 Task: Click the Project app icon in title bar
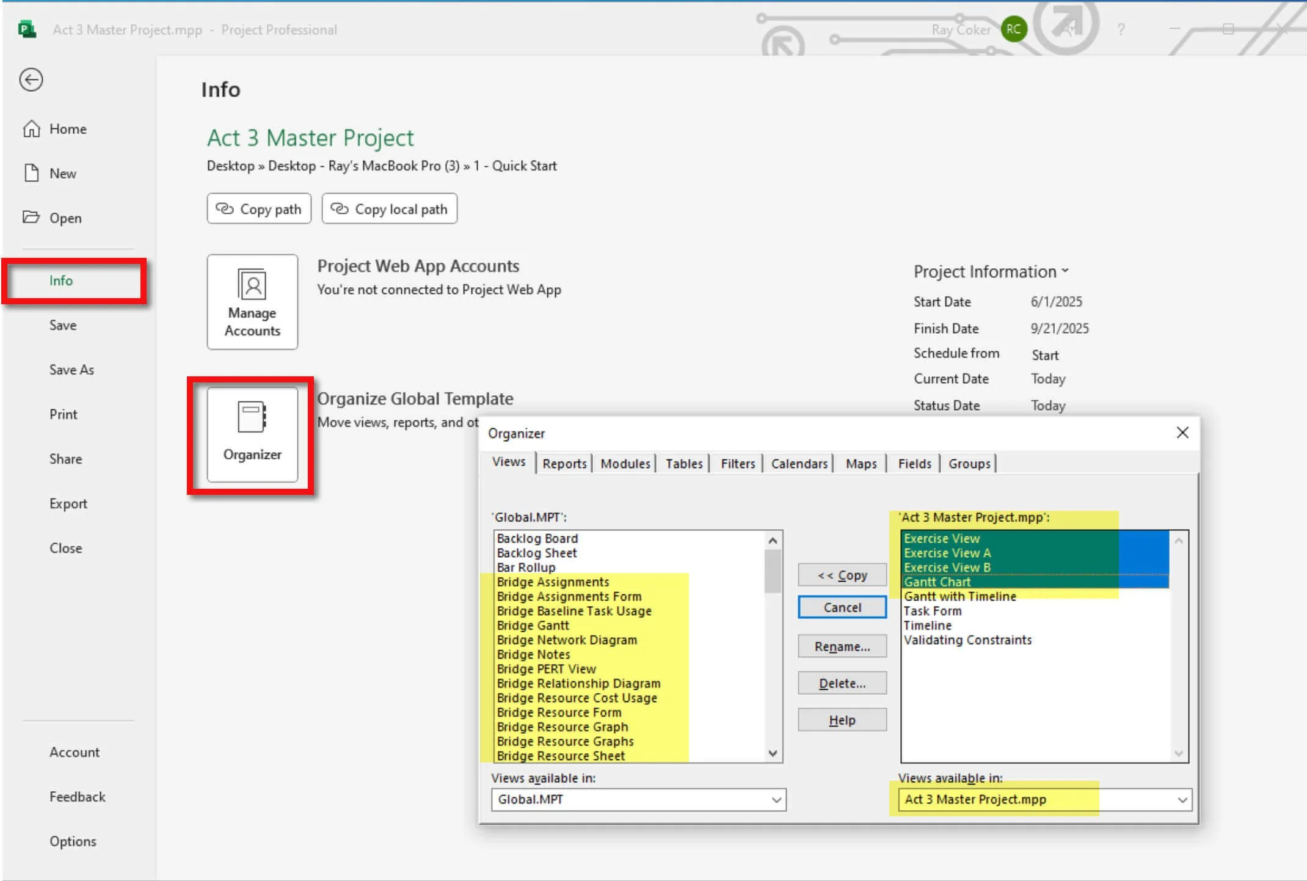27,29
